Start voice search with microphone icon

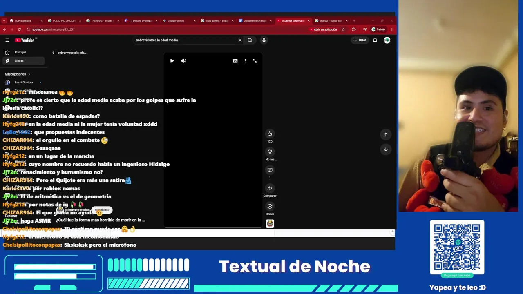click(x=264, y=40)
